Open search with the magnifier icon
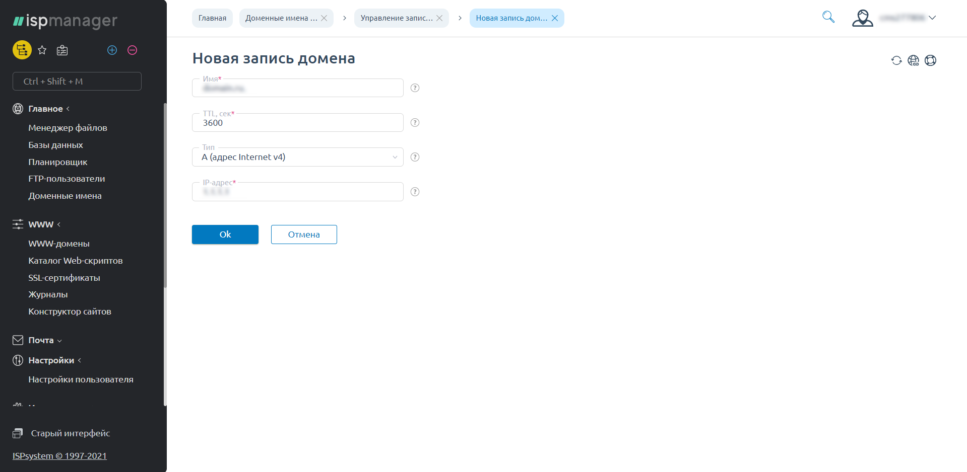The height and width of the screenshot is (472, 967). [x=828, y=17]
